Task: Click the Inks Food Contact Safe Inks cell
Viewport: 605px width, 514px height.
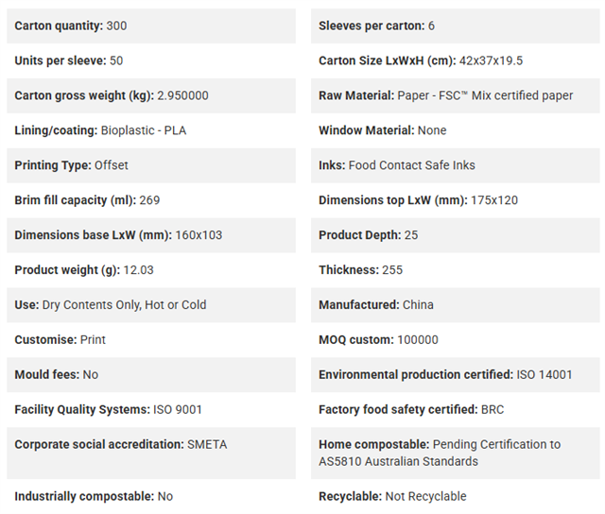Action: [456, 165]
